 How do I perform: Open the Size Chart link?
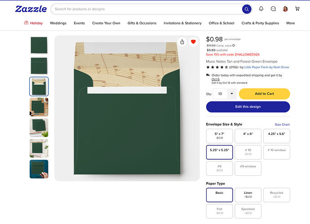click(282, 125)
